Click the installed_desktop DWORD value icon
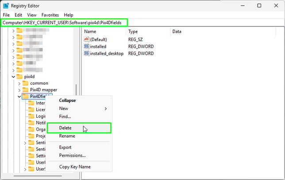Viewport: 285px width, 180px height. 86,53
